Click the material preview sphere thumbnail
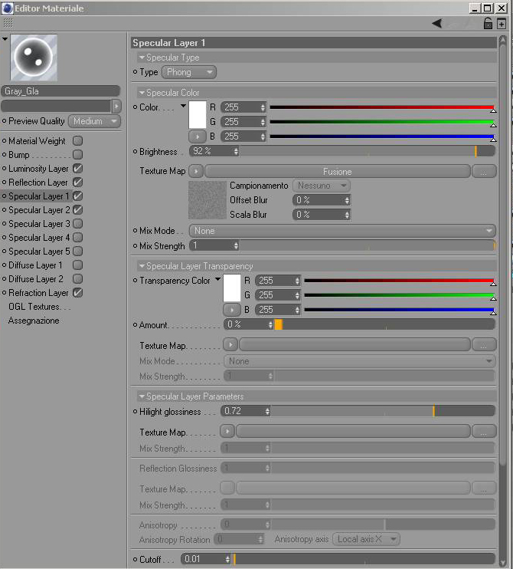The image size is (513, 569). (x=34, y=58)
